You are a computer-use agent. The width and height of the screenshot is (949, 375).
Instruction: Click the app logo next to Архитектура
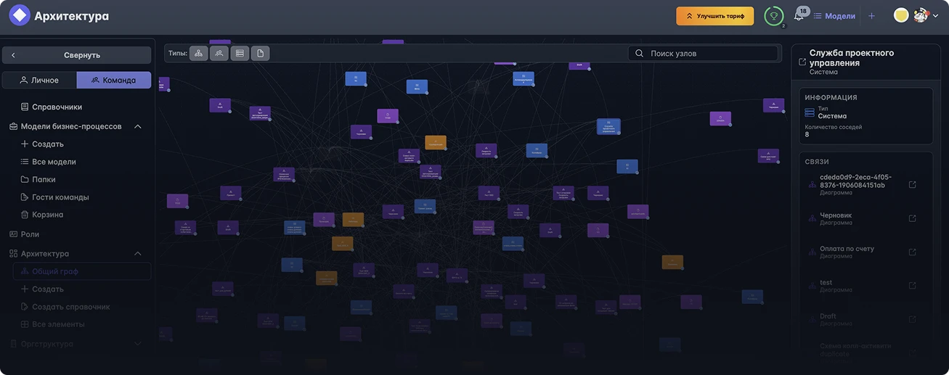(x=19, y=15)
